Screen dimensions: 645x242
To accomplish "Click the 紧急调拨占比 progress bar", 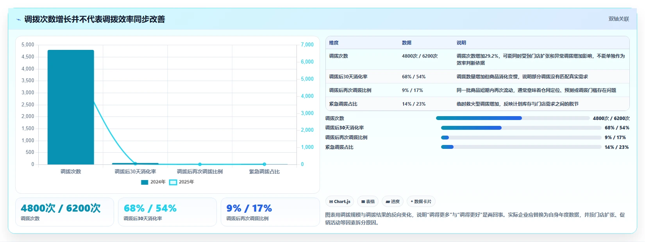I will pos(521,147).
